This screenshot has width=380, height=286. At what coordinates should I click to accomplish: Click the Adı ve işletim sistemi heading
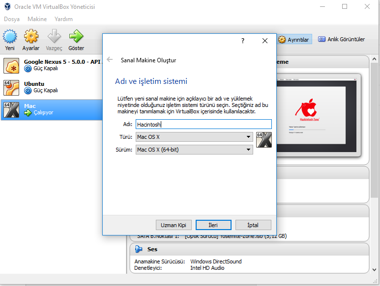click(151, 81)
